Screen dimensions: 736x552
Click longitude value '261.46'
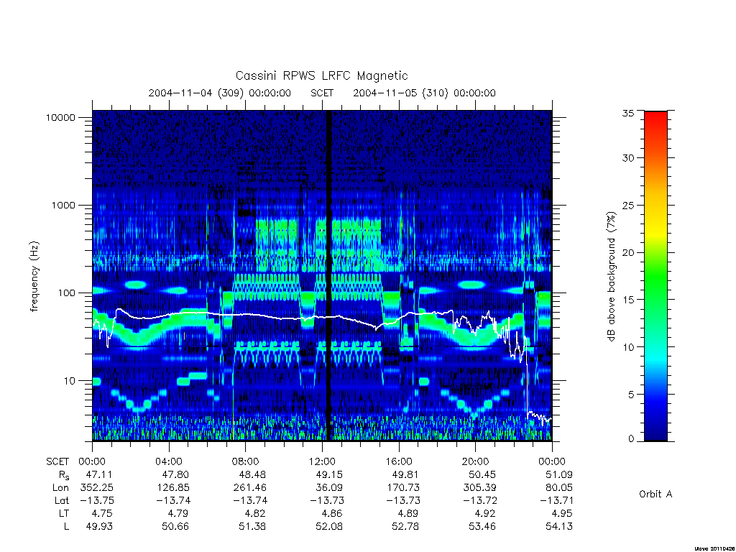click(x=249, y=488)
